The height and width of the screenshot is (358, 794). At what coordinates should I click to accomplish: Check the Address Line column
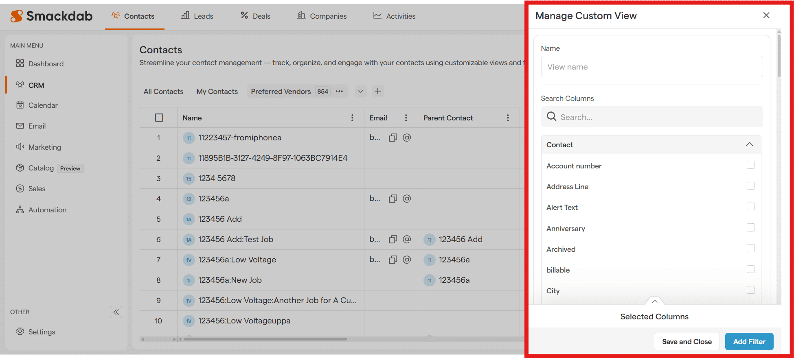751,186
